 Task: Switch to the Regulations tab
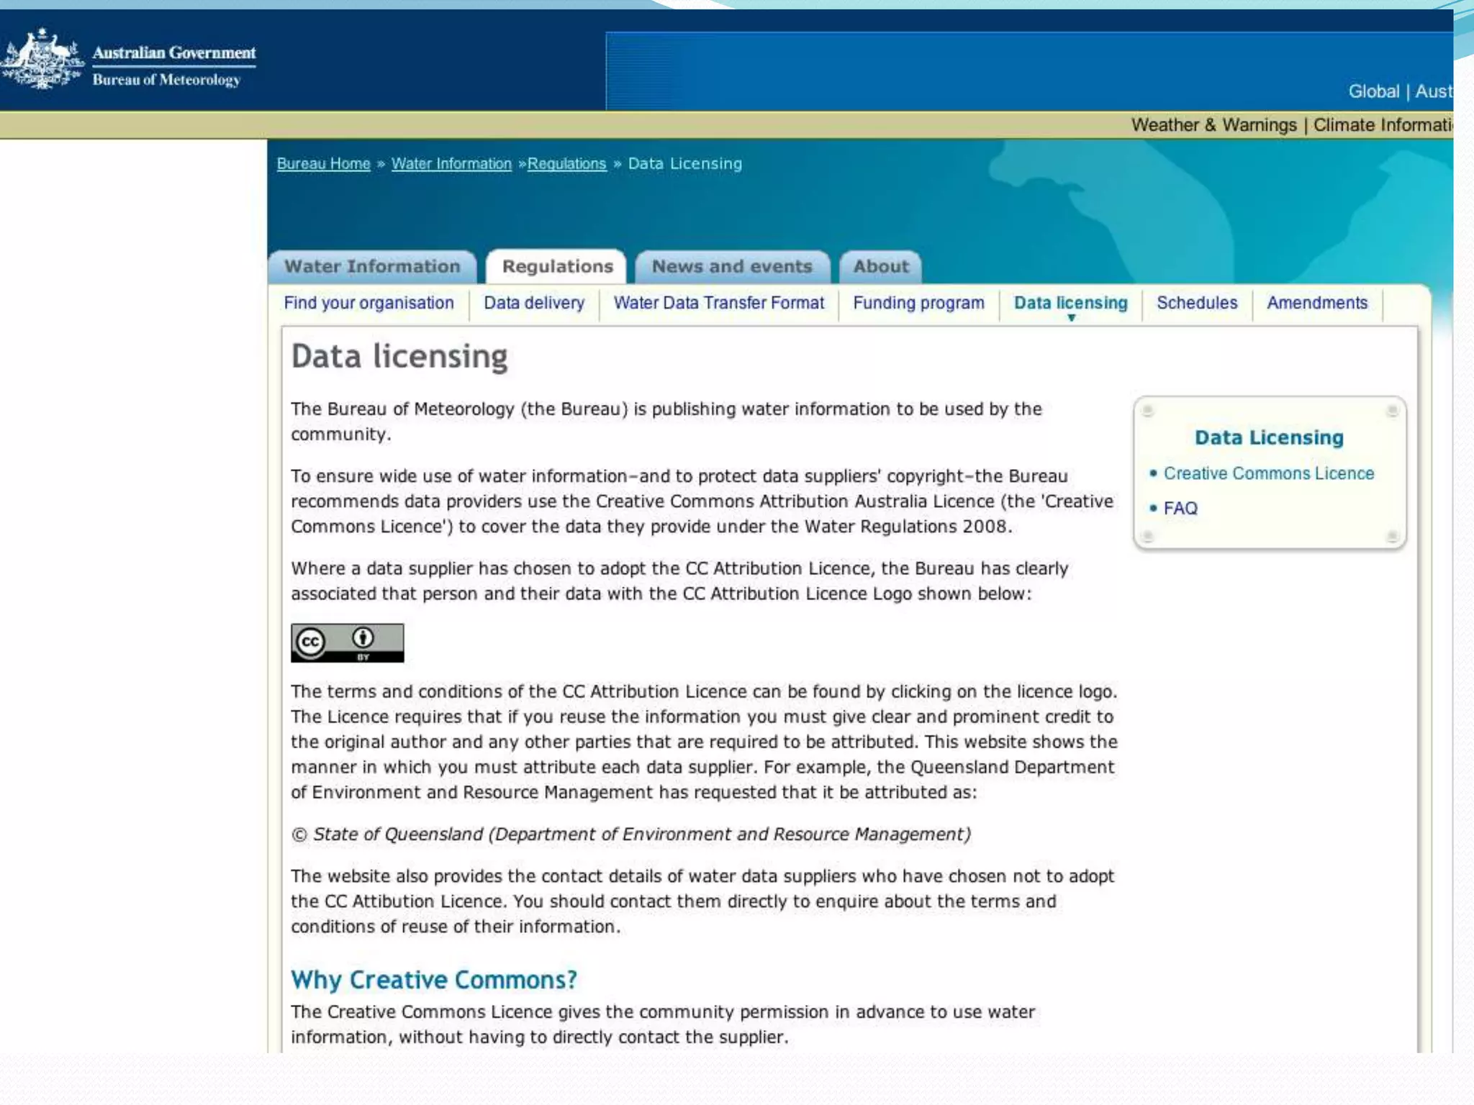(557, 266)
